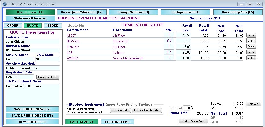Open Burson Home (F1)
Image resolution: width=265 pixels, height=127 pixels.
tap(30, 12)
